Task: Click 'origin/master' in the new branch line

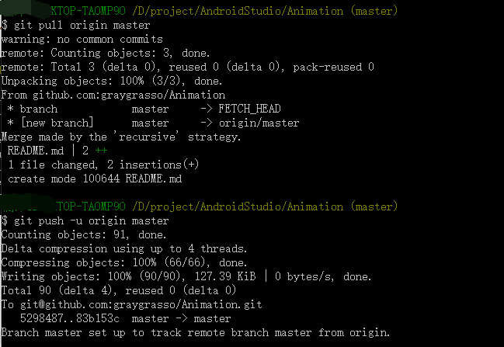Action: (x=259, y=123)
